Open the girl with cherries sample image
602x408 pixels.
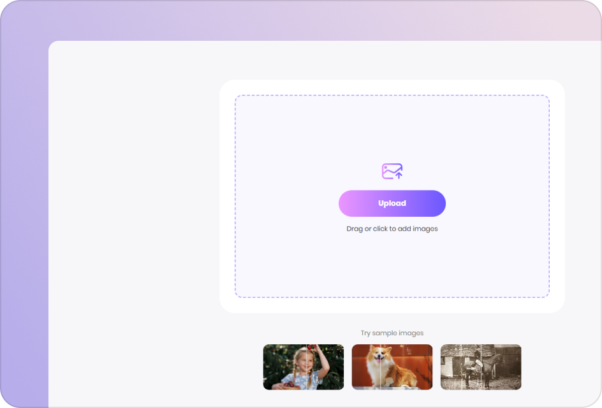pyautogui.click(x=304, y=367)
